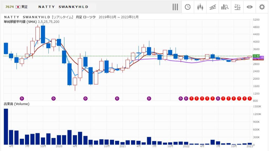This screenshot has height=151, width=269.
Task: Click the leftmost purple D marker
Action: coord(22,99)
